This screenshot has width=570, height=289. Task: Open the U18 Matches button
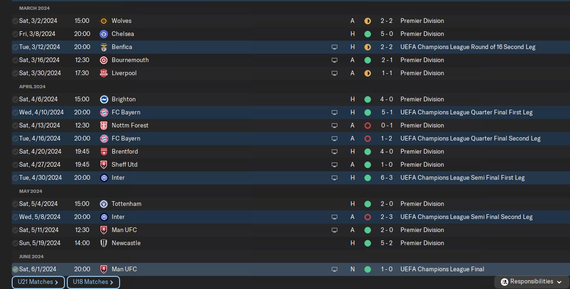coord(93,282)
